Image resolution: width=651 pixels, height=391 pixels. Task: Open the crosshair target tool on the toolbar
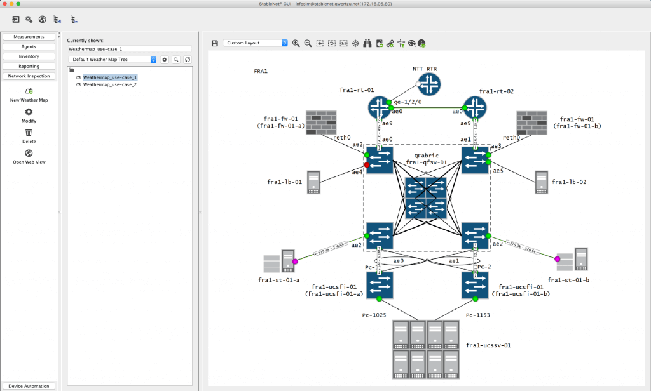(355, 43)
